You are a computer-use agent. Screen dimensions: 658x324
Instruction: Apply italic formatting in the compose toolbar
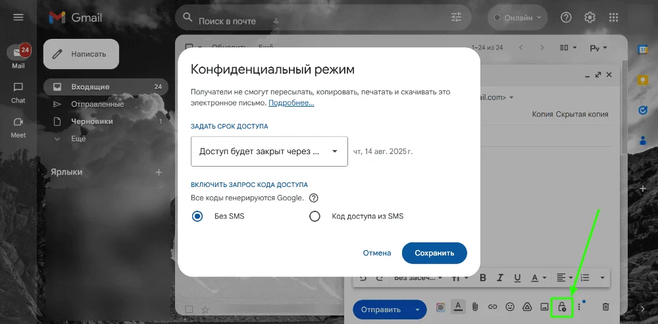coord(500,278)
